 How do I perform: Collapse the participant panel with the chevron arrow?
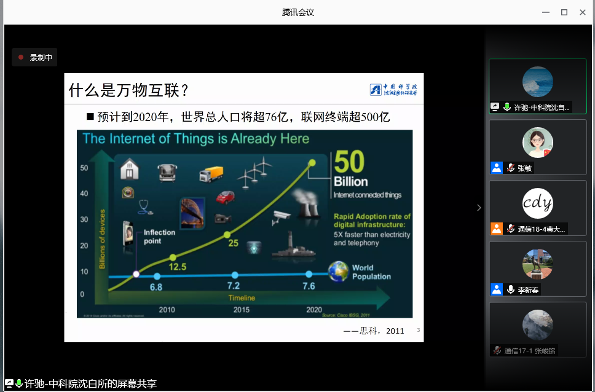point(479,208)
